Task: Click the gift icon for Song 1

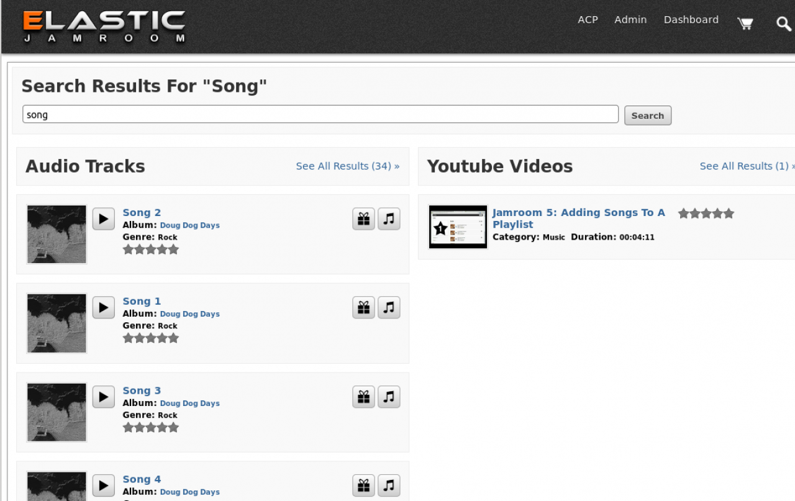Action: click(363, 307)
